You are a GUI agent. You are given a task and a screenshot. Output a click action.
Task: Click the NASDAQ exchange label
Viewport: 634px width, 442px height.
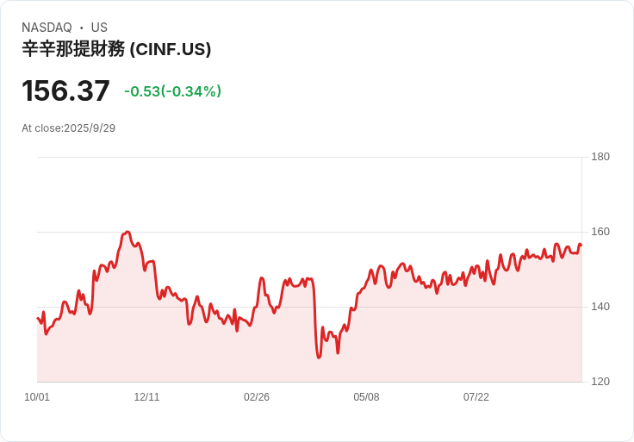[47, 28]
